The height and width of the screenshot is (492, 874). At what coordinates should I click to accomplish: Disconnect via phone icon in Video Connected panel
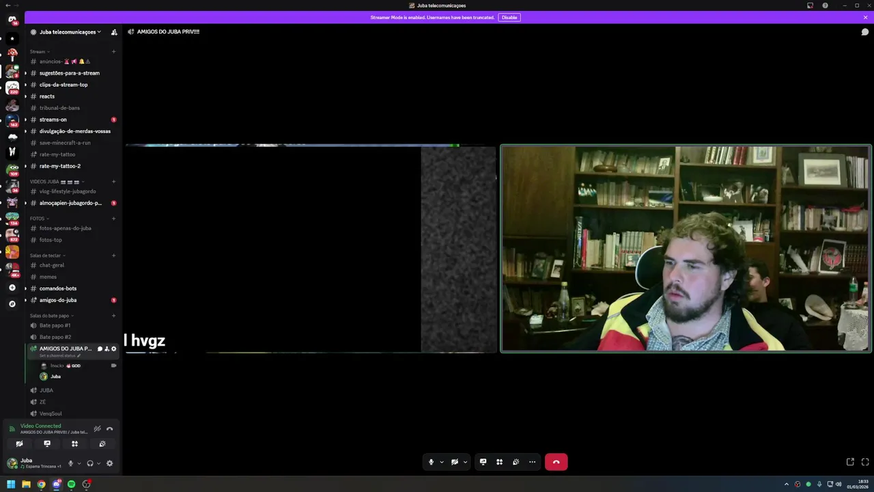click(109, 429)
